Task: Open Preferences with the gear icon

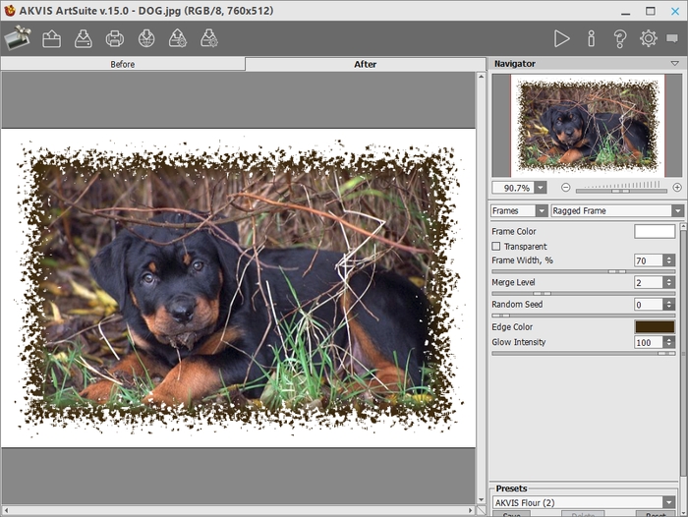Action: (649, 39)
